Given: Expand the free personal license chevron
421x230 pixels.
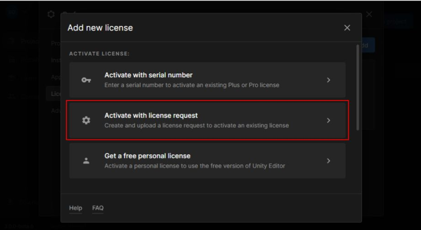Looking at the screenshot, I should (x=328, y=161).
